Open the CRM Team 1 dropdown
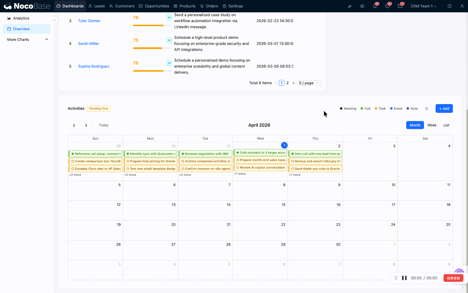 pyautogui.click(x=423, y=6)
